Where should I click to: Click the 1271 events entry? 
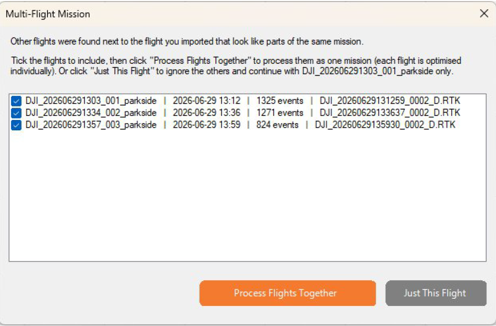pyautogui.click(x=280, y=113)
